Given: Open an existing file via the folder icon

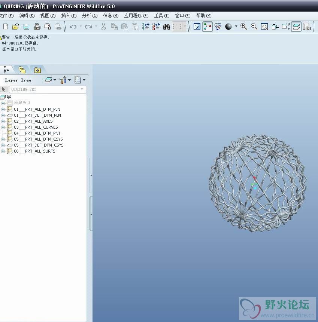Looking at the screenshot, I should [x=16, y=27].
